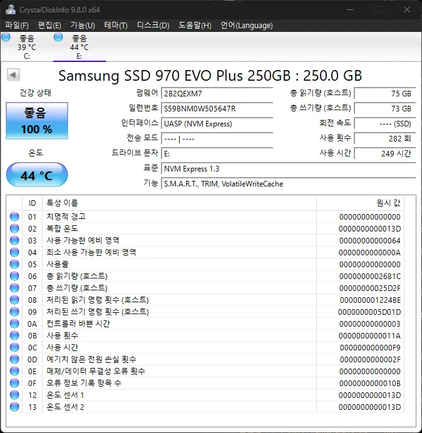Open the 기능(U) menu

pyautogui.click(x=83, y=26)
